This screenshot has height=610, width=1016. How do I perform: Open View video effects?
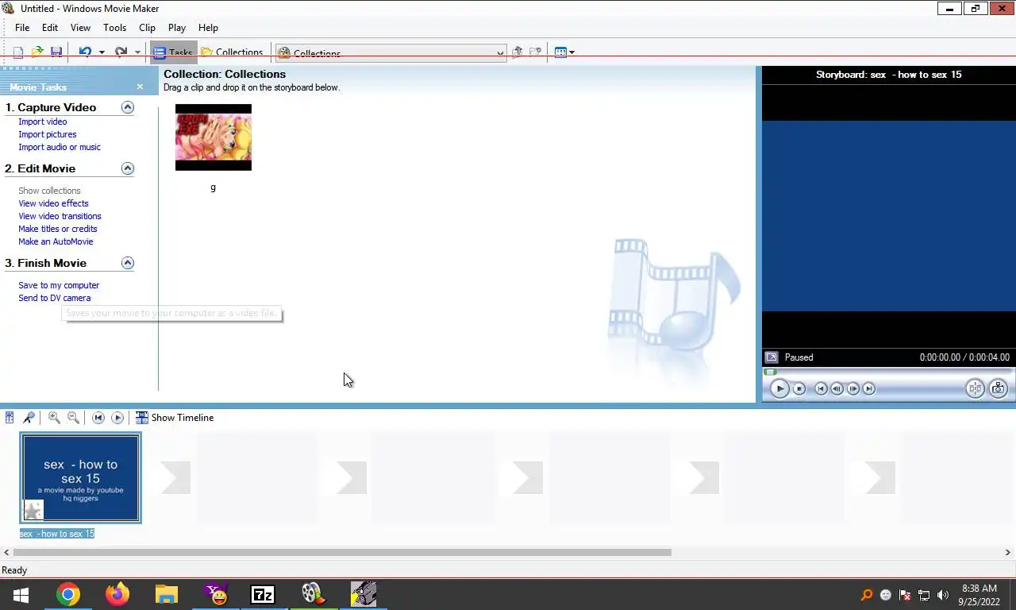[x=53, y=203]
